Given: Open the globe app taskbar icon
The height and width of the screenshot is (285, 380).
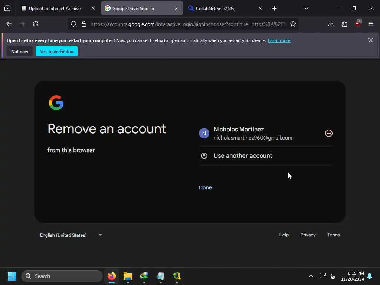Looking at the screenshot, I should [144, 276].
